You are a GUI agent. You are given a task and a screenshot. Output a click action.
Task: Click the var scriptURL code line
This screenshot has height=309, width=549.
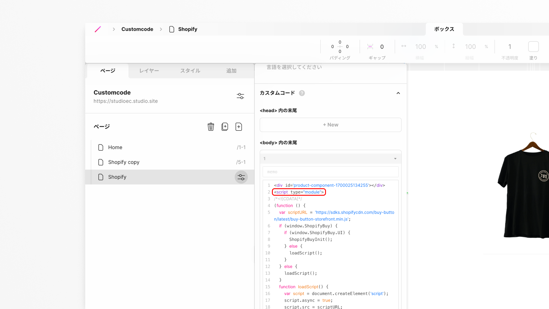334,216
